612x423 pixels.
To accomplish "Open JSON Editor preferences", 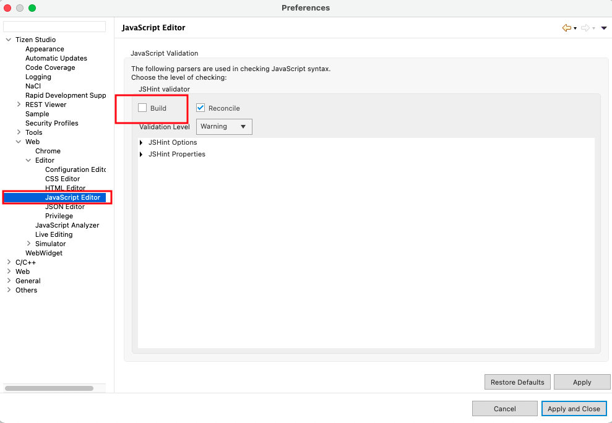I will coord(65,207).
